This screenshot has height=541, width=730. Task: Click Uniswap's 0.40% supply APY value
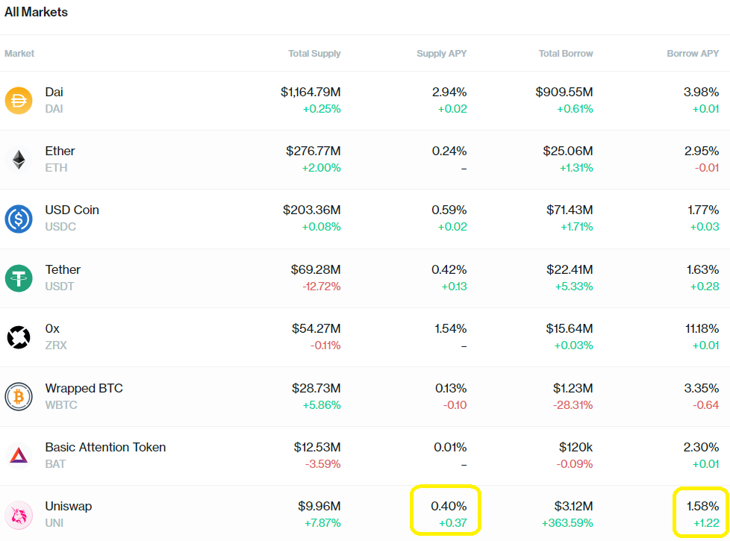(449, 507)
